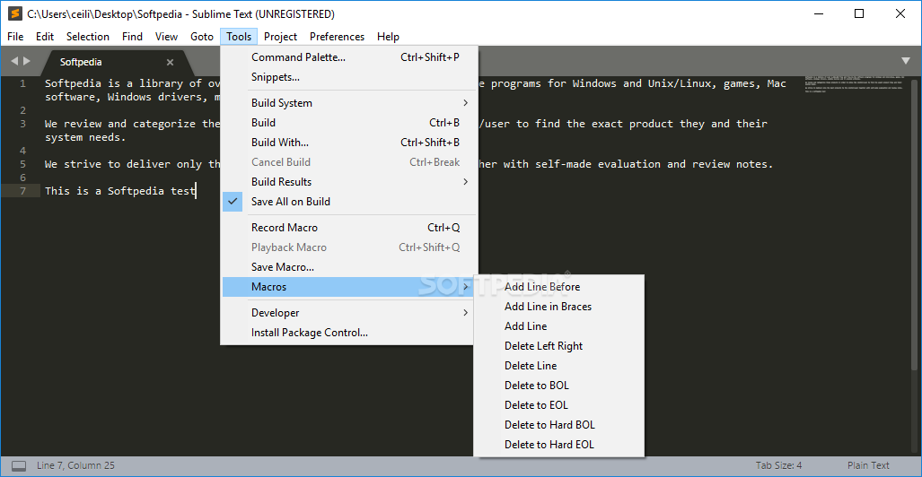Click line number 3 in the gutter
922x477 pixels.
[22, 124]
